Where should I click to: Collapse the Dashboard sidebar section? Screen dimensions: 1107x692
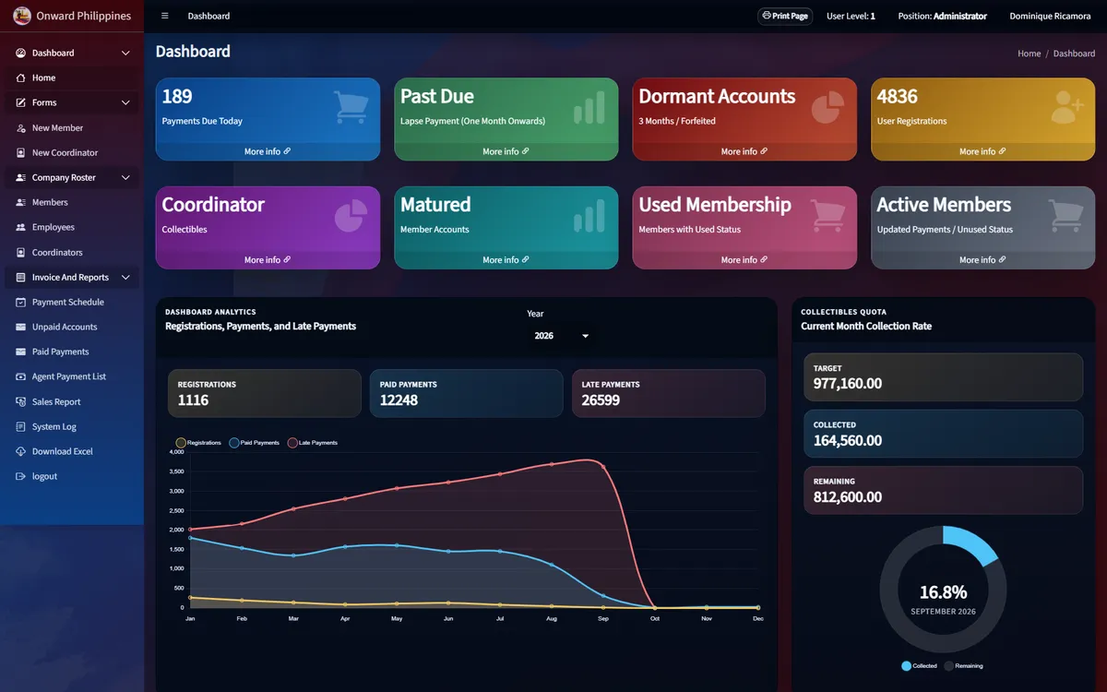click(x=125, y=53)
